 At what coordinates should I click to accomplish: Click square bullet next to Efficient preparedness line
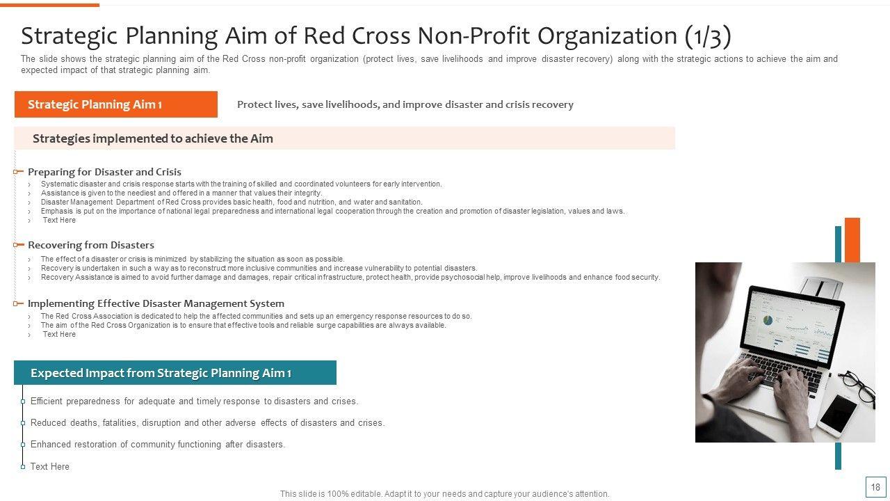click(23, 401)
